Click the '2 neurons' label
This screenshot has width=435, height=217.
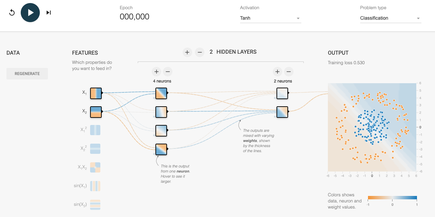click(x=283, y=81)
